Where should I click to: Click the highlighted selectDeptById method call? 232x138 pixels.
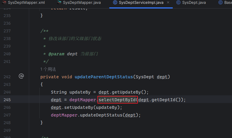pos(118,100)
